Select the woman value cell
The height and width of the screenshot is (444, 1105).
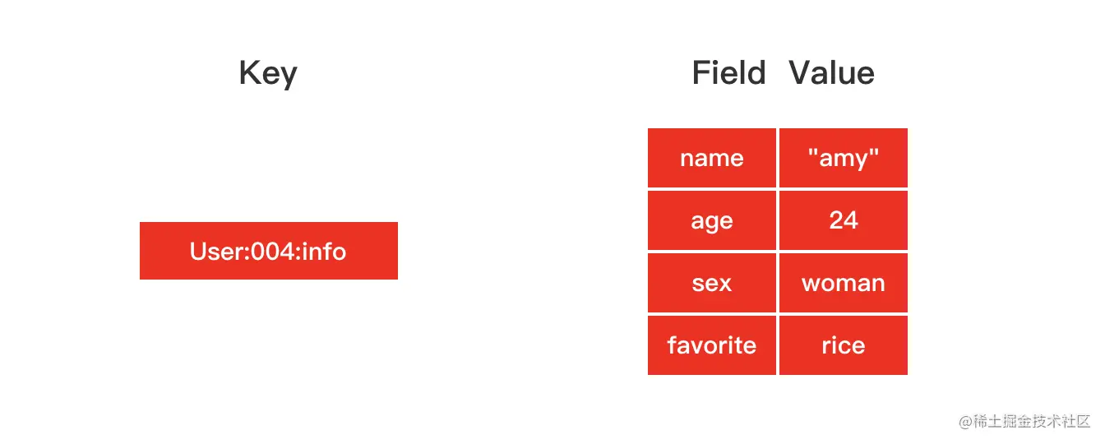point(844,283)
